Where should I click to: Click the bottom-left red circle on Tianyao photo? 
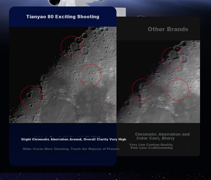pos(32,97)
